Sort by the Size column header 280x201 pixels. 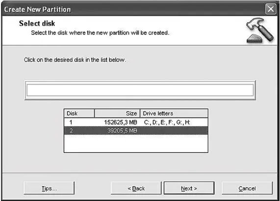pos(117,114)
